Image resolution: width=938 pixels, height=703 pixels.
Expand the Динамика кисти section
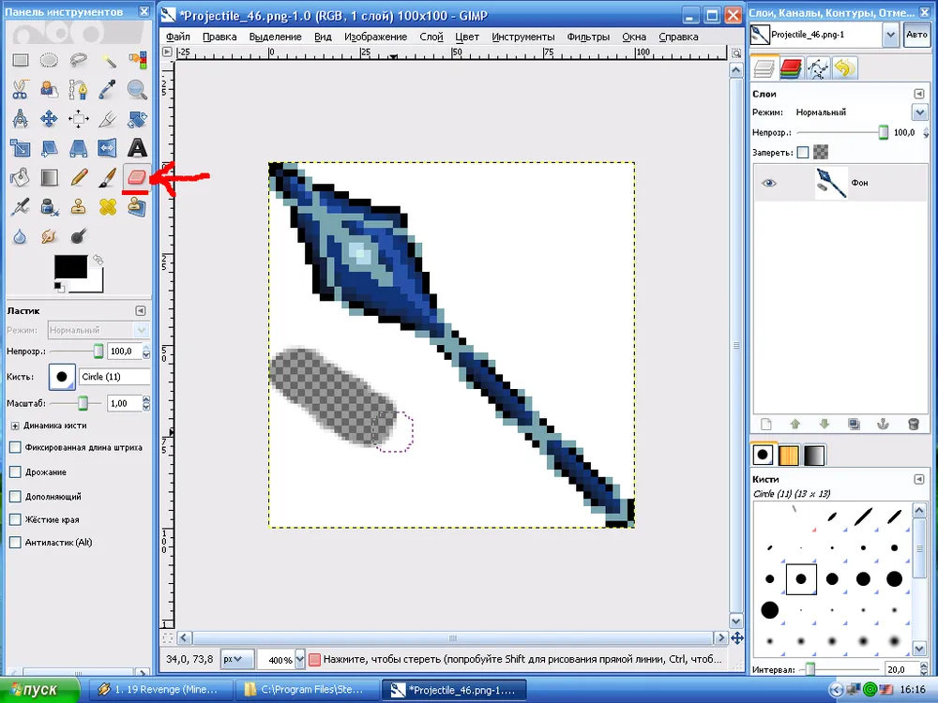click(15, 426)
